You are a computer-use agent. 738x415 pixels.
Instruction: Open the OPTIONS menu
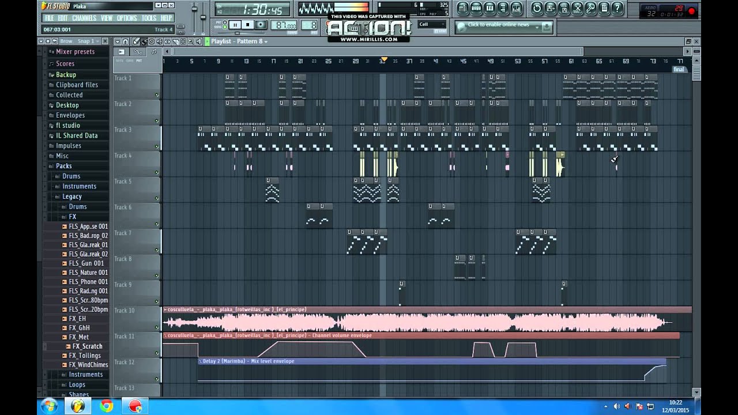[127, 18]
